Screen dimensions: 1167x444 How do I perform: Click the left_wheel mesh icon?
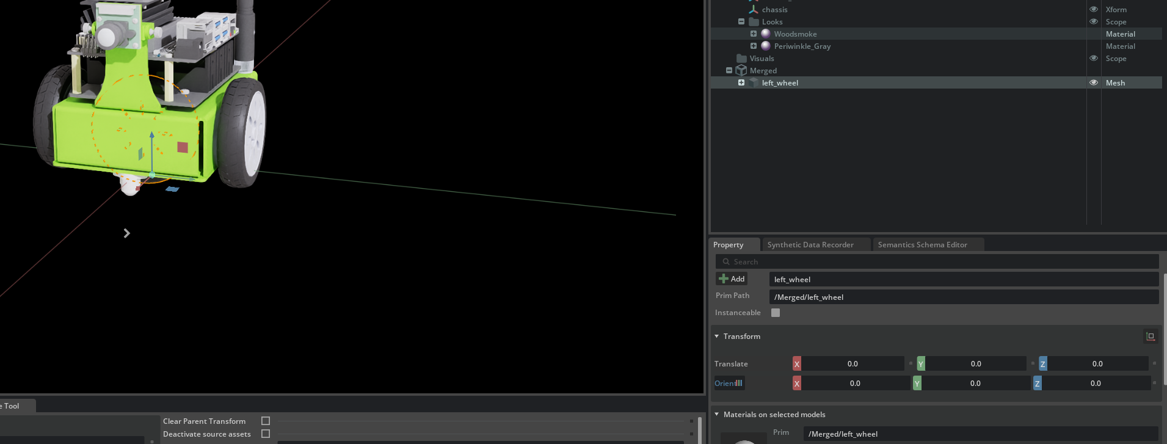(x=754, y=82)
